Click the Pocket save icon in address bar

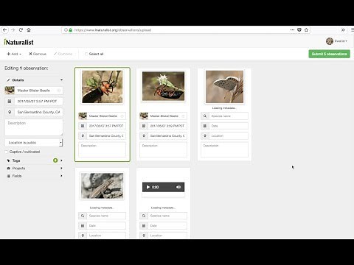299,30
